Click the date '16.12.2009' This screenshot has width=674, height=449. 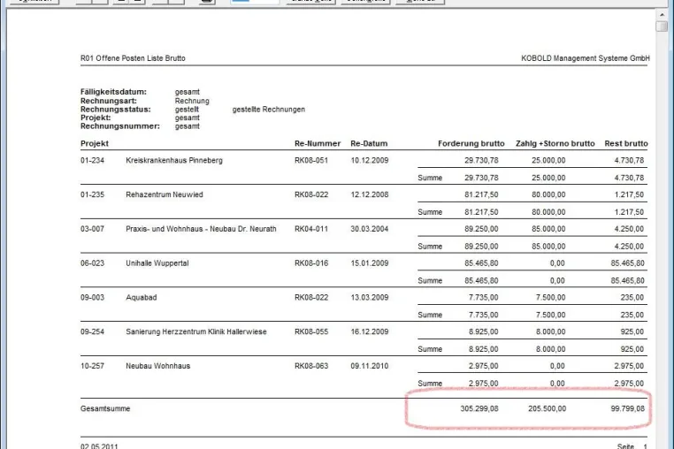[x=369, y=331]
